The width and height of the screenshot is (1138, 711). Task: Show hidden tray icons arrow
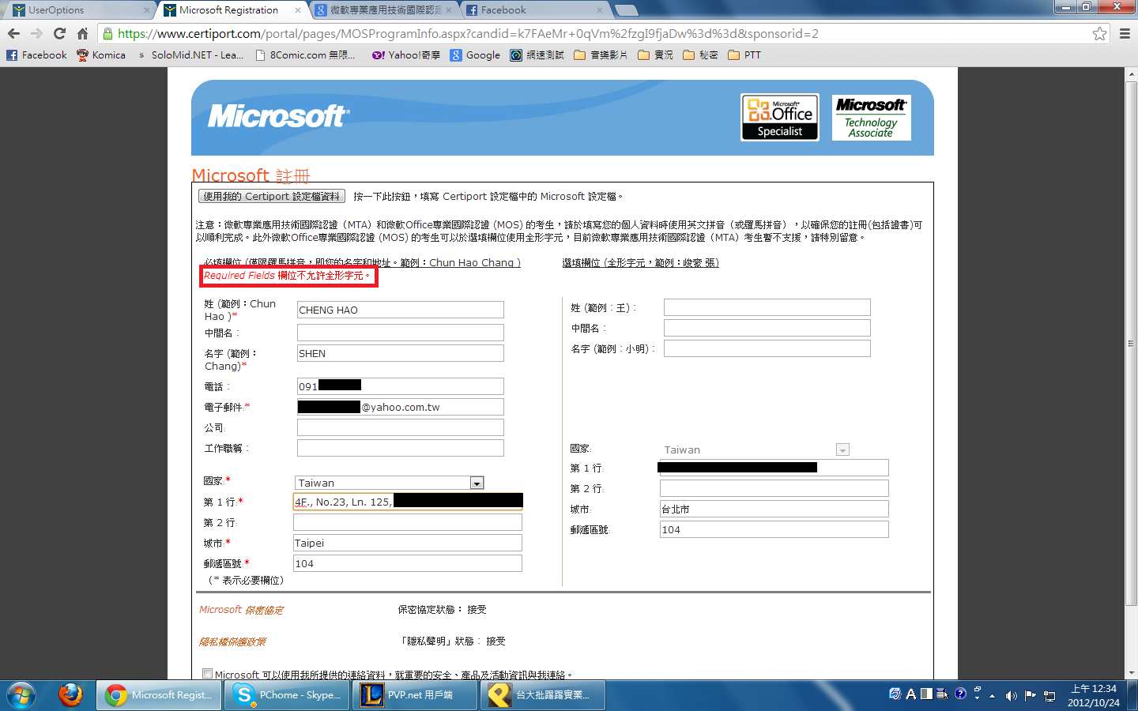click(x=992, y=695)
